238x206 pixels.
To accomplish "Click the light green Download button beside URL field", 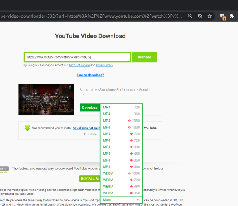I will [144, 57].
